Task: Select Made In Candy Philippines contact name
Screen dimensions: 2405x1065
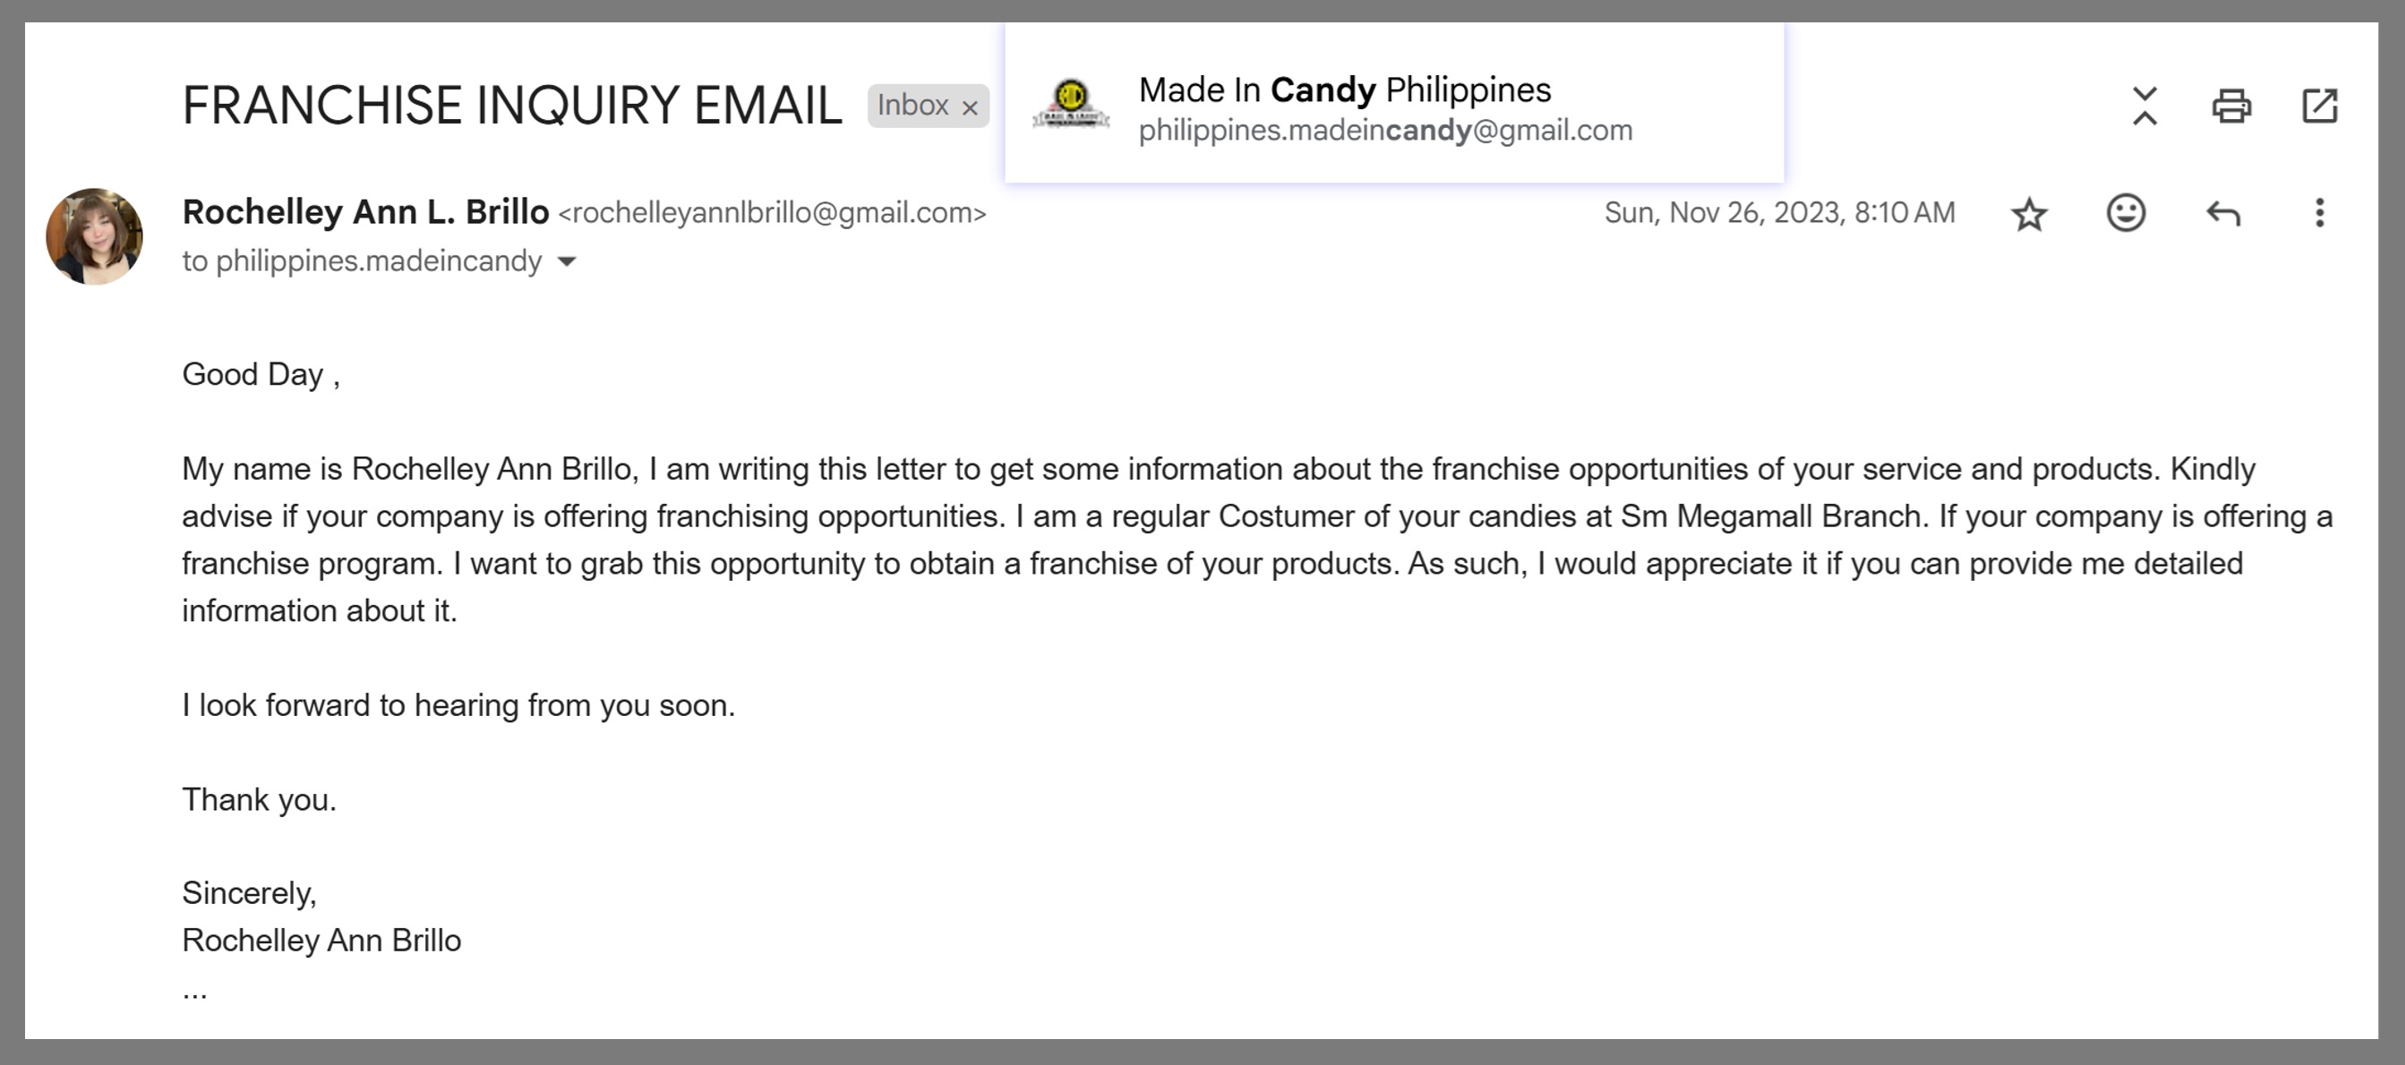Action: click(1344, 89)
